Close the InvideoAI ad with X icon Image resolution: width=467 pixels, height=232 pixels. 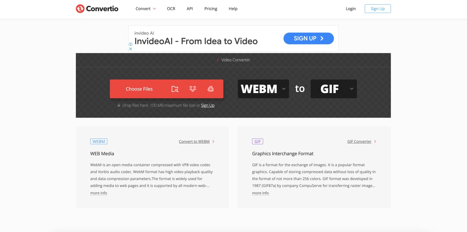131,49
